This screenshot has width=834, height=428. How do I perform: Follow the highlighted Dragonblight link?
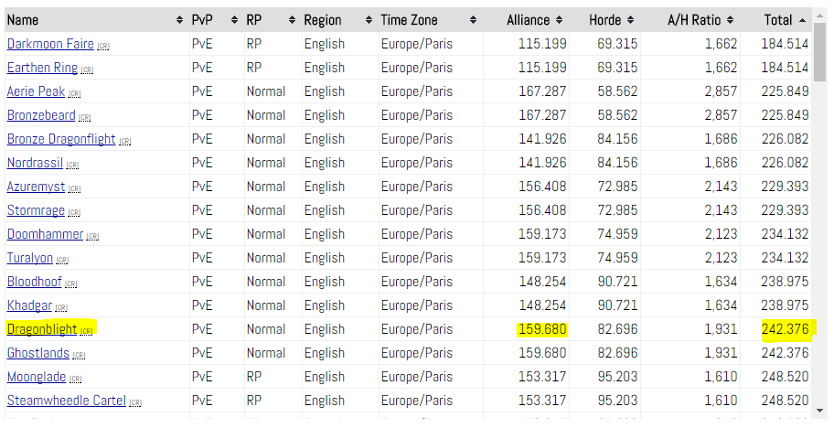(42, 329)
